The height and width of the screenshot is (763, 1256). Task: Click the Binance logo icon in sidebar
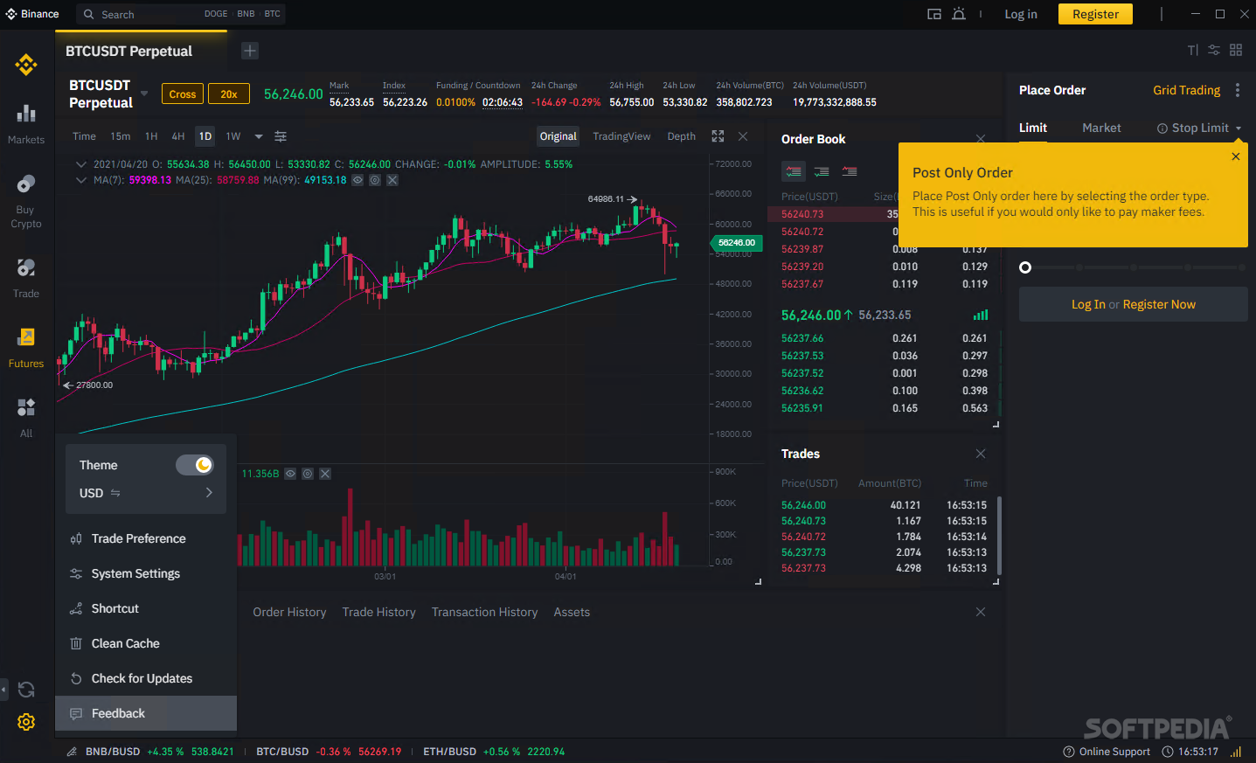[26, 65]
